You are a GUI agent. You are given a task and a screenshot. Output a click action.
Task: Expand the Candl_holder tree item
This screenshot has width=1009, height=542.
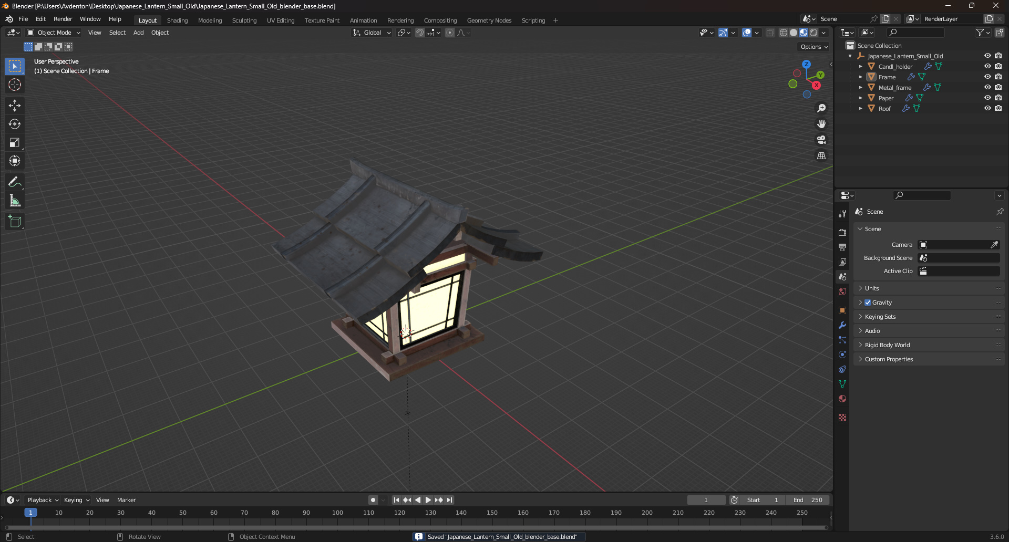click(x=860, y=67)
